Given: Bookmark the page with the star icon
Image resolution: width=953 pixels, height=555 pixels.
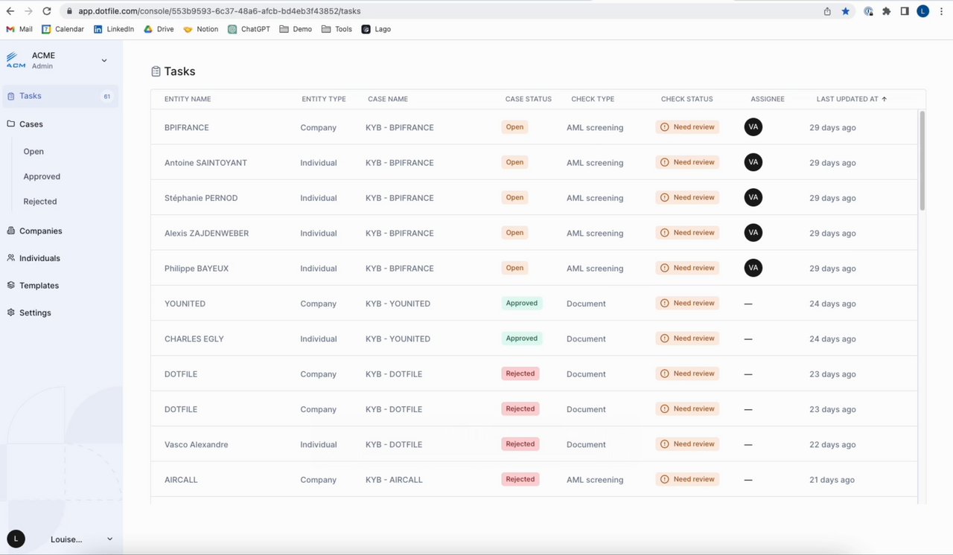Looking at the screenshot, I should [846, 11].
